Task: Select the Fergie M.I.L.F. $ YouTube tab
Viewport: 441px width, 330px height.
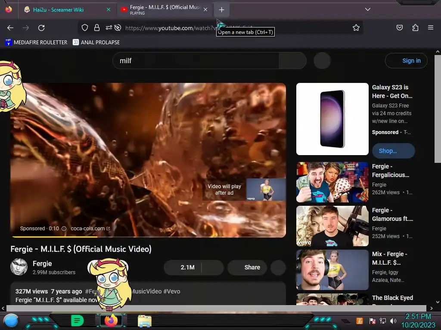Action: click(165, 10)
